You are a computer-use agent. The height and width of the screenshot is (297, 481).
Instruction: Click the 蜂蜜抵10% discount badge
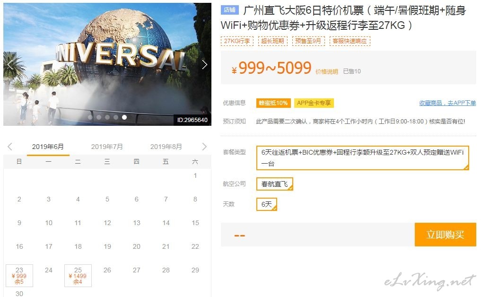(x=273, y=103)
